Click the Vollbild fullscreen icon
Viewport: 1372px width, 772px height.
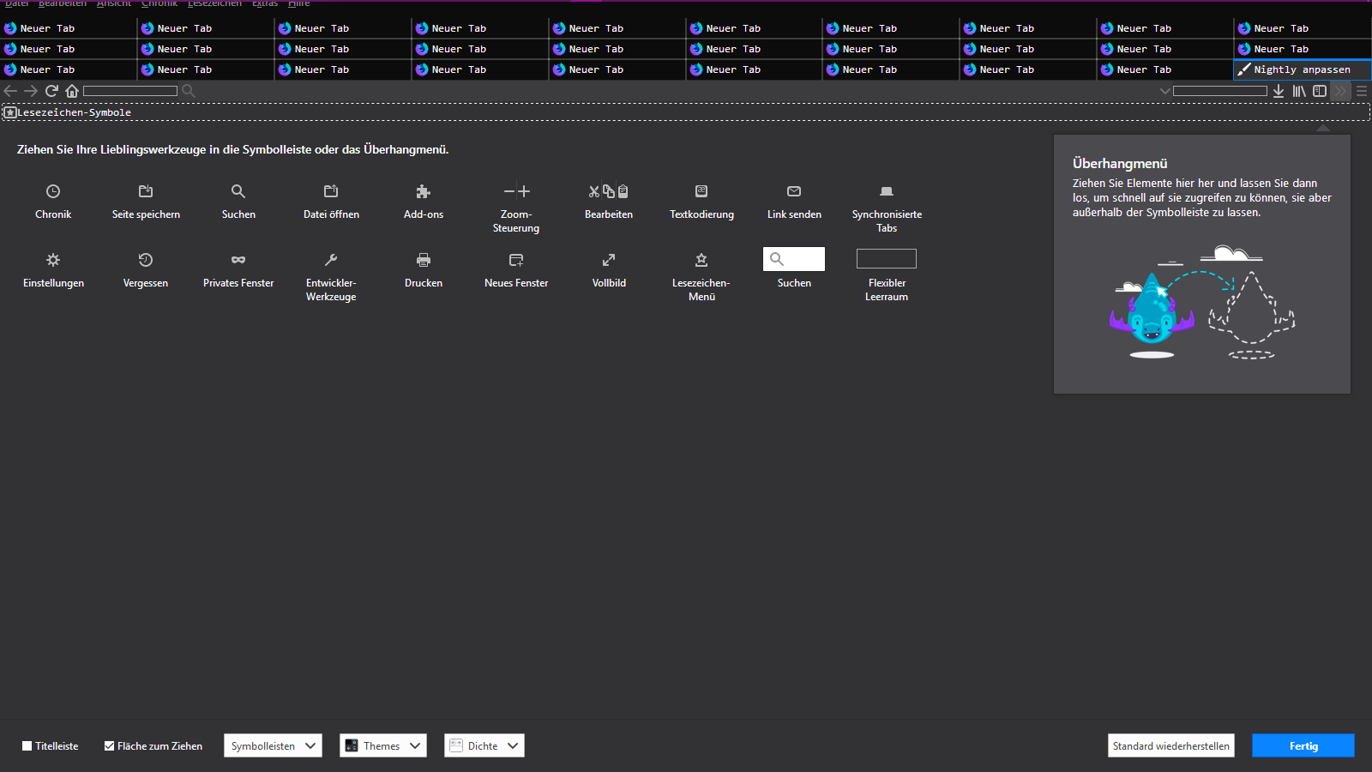[x=609, y=260]
